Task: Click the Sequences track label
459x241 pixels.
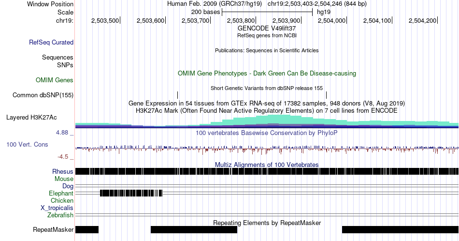Action: 57,57
